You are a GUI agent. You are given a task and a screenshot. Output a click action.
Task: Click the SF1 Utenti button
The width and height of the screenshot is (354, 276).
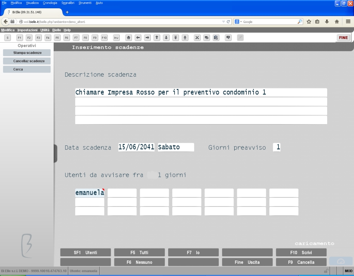85,253
